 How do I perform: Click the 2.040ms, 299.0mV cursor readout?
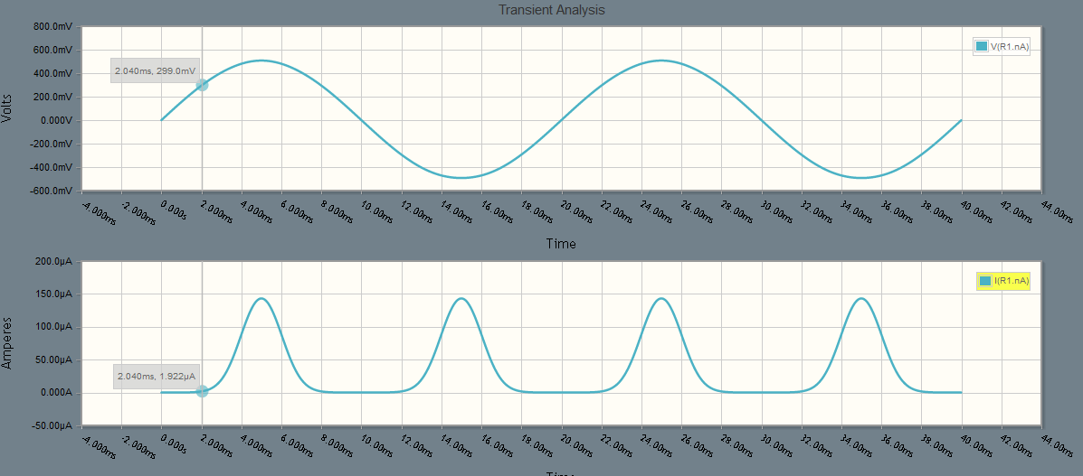(154, 70)
